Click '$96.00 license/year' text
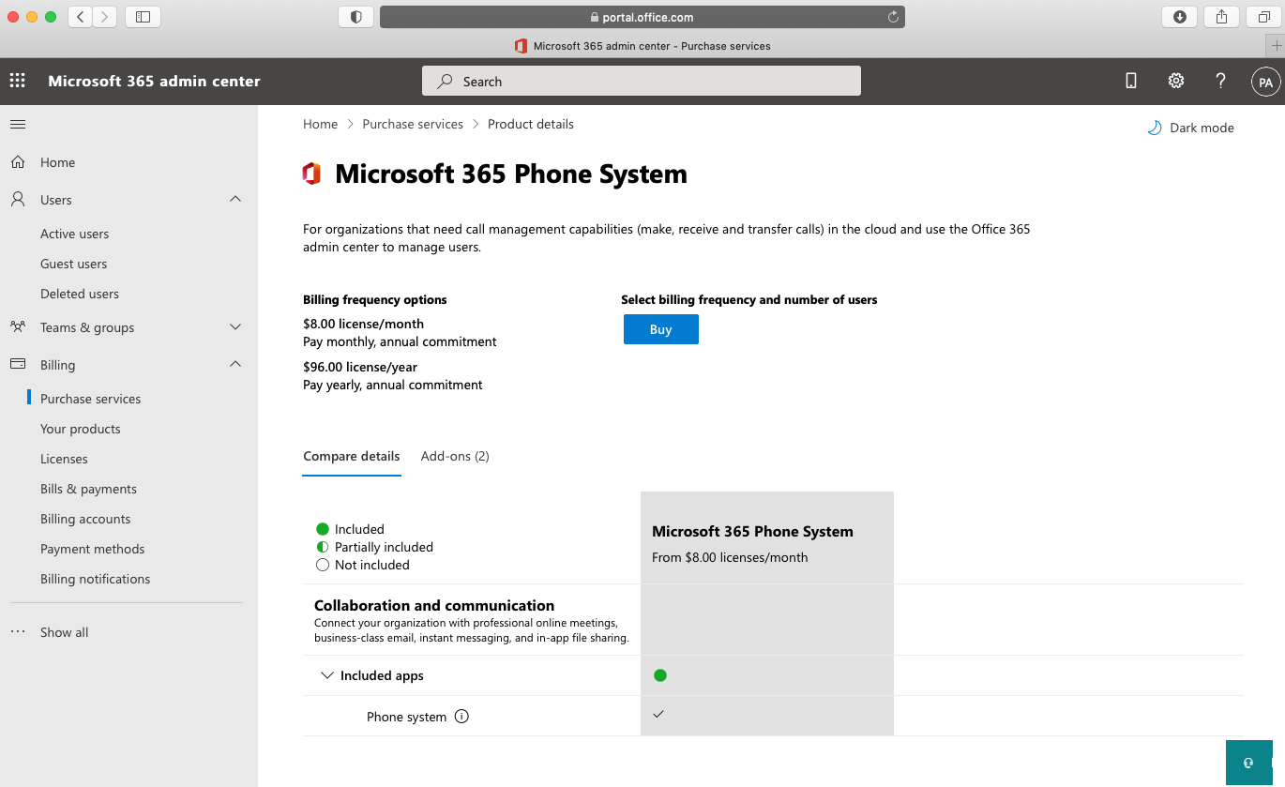Image resolution: width=1285 pixels, height=787 pixels. tap(360, 367)
